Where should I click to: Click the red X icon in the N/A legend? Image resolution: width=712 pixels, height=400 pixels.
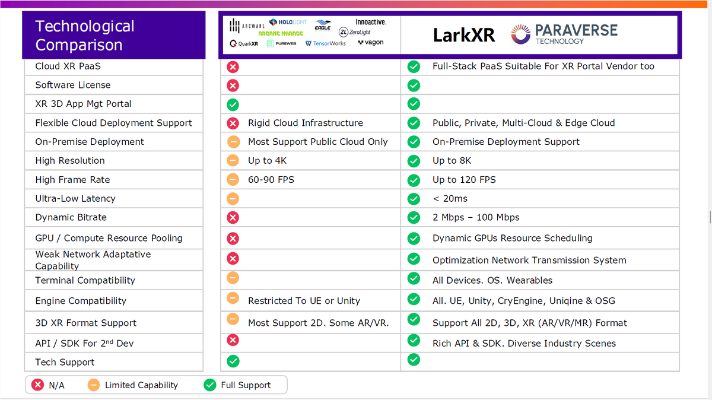click(38, 385)
